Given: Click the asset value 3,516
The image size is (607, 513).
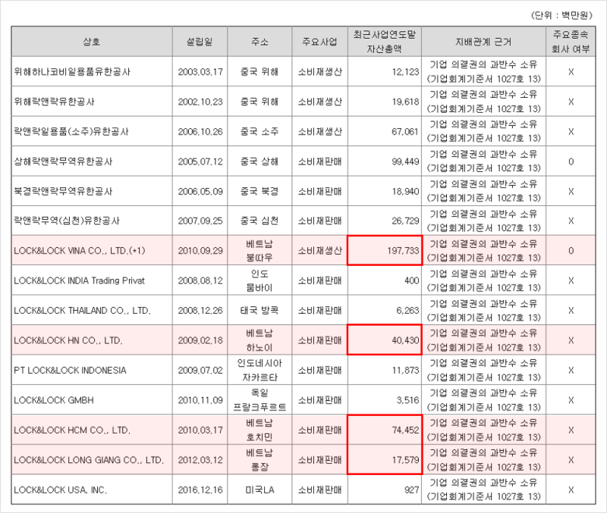Looking at the screenshot, I should pos(407,400).
